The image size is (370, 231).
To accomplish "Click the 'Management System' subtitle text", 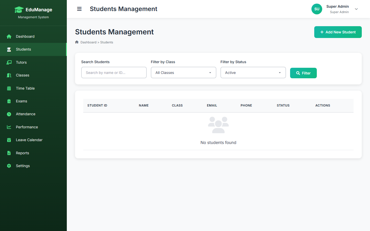I will (33, 17).
